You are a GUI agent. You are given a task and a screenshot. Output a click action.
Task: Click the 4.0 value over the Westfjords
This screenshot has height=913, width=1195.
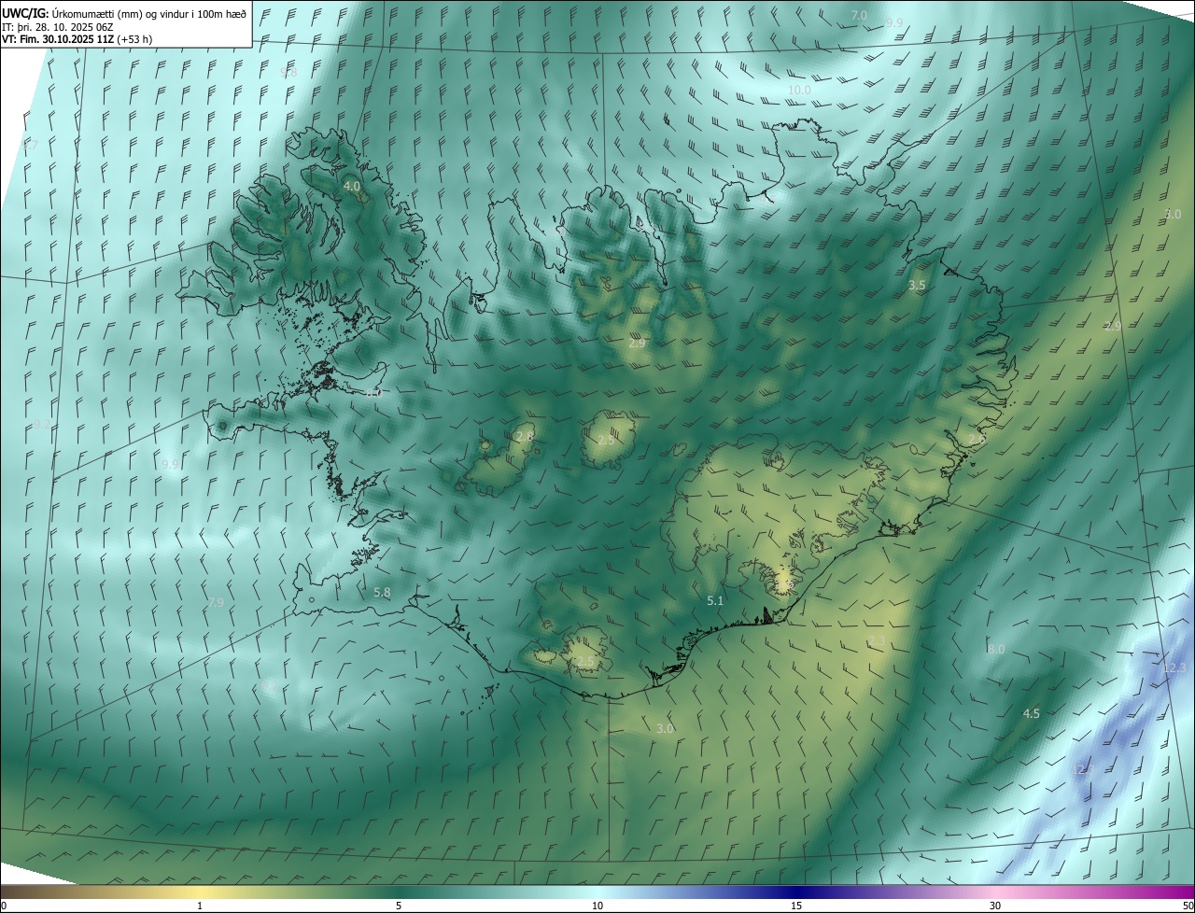(x=352, y=187)
